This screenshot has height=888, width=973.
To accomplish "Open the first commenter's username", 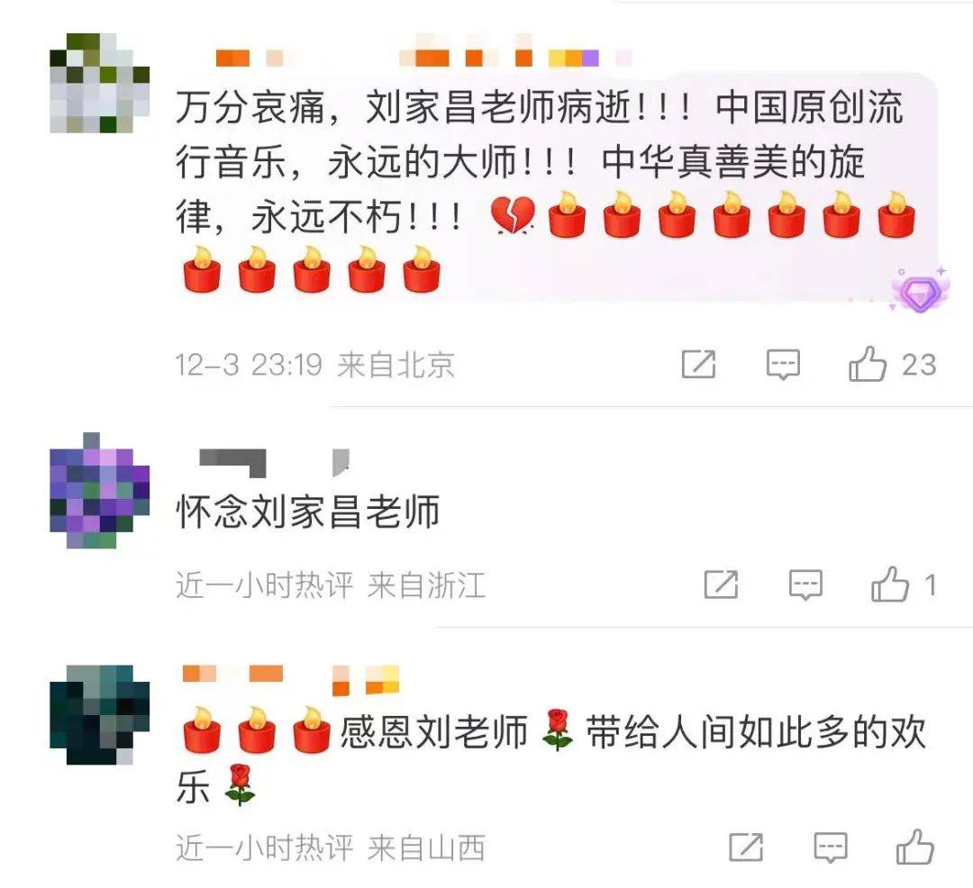I will (406, 59).
